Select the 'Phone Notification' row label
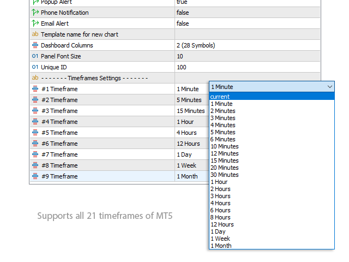Viewport: 349px width, 262px height. (65, 13)
